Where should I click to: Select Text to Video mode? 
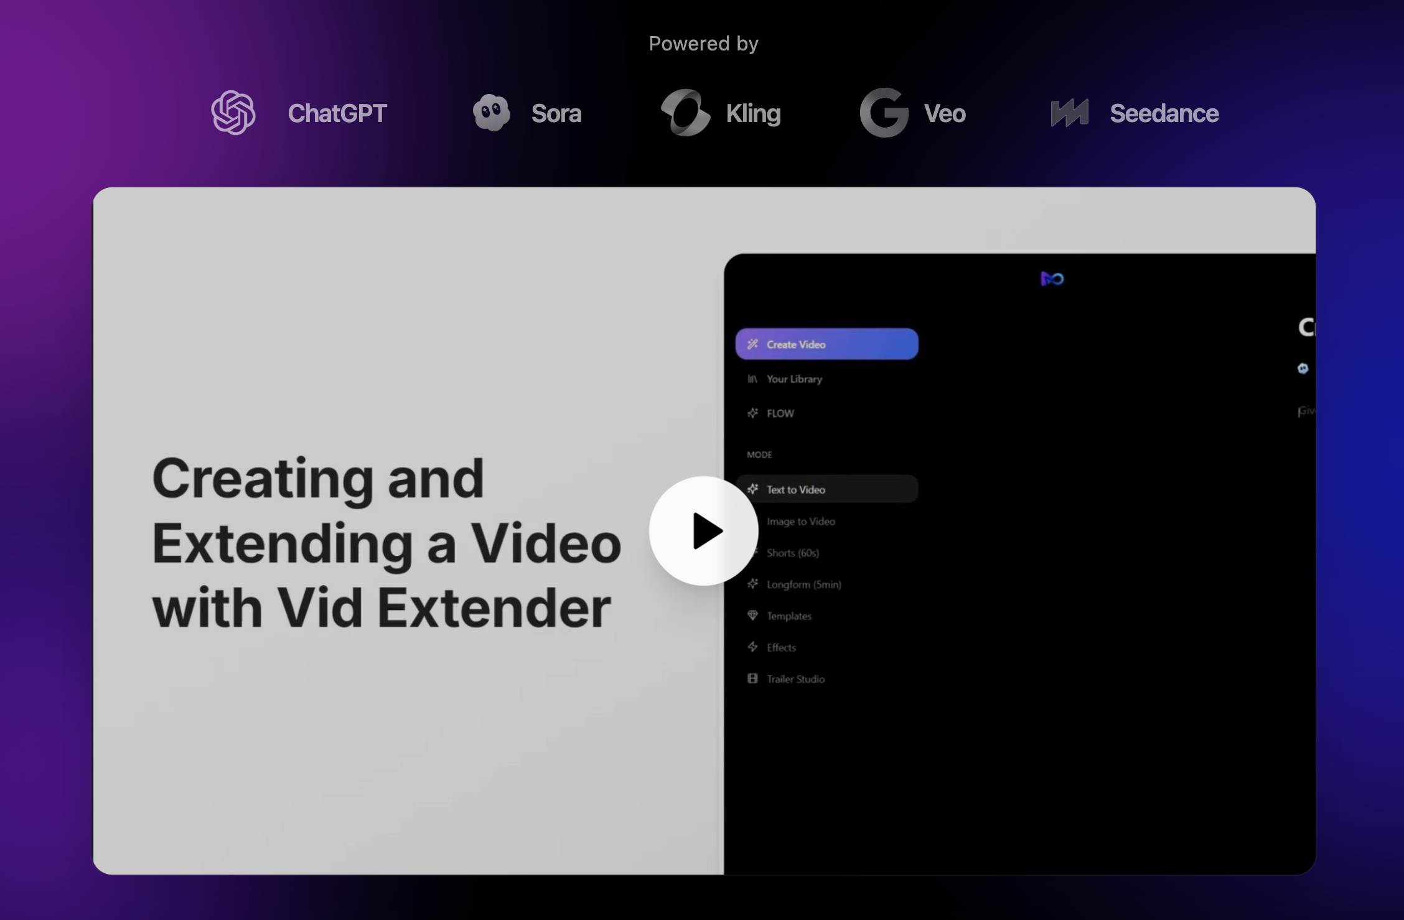[796, 490]
